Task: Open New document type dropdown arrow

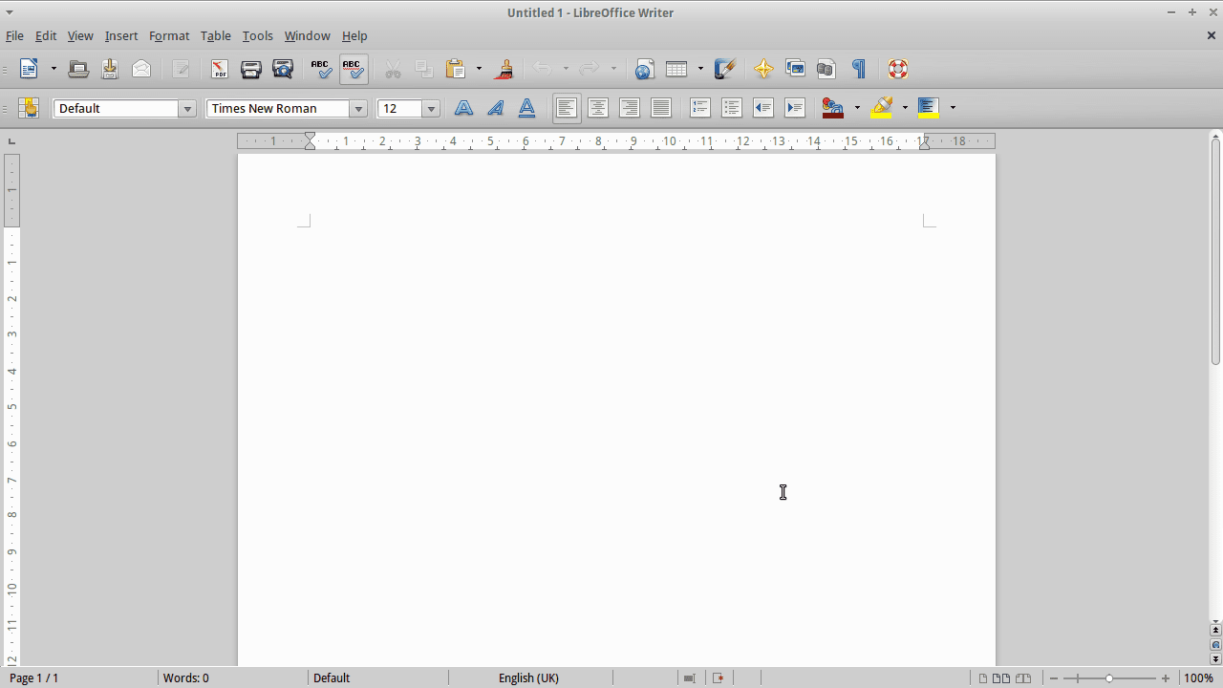Action: (54, 69)
